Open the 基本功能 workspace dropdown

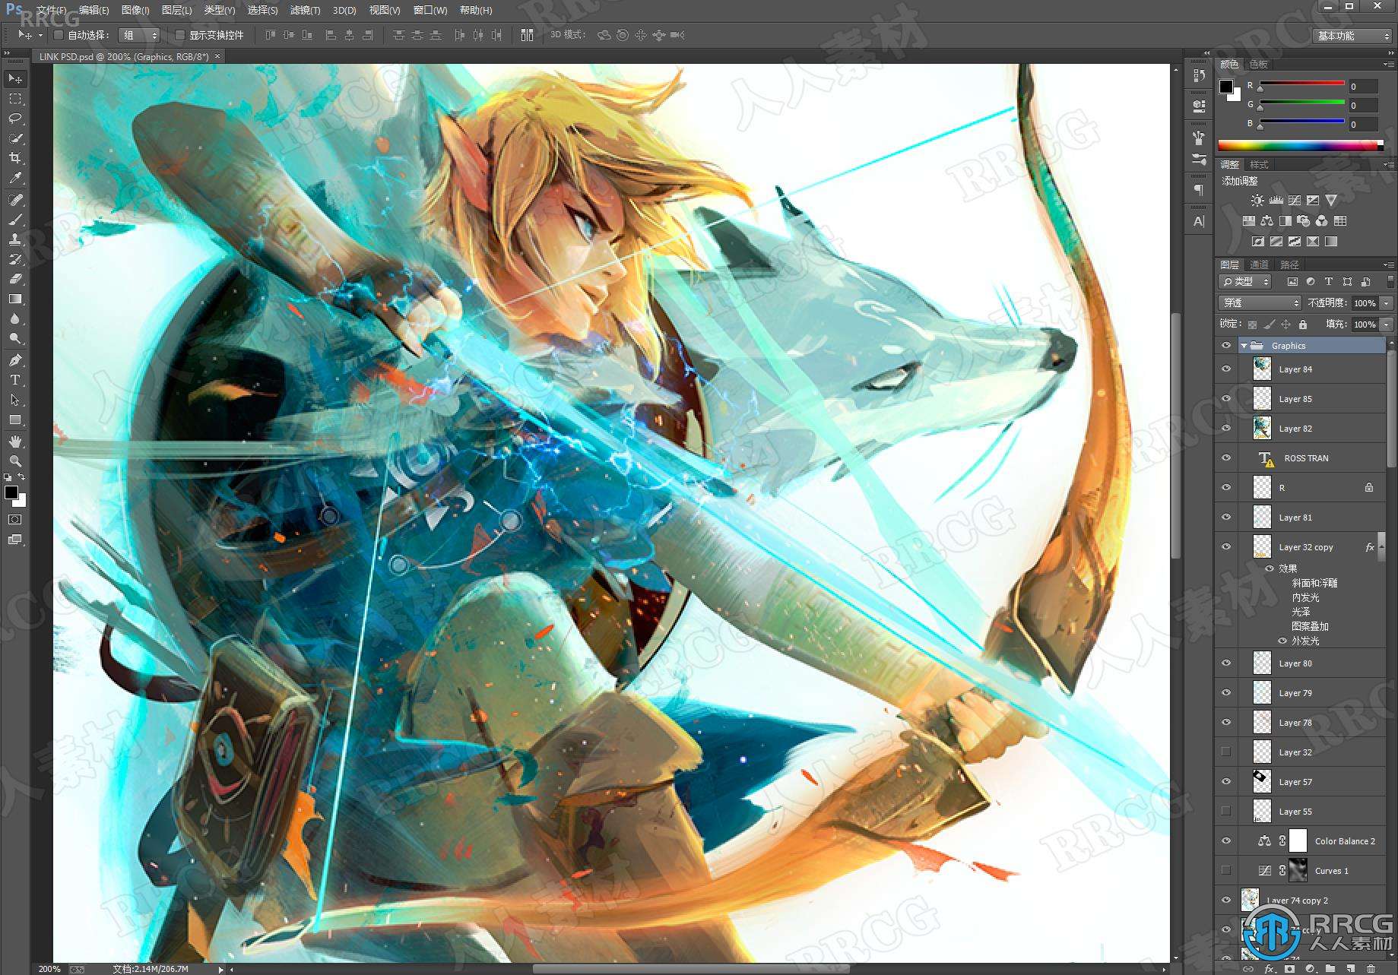[x=1352, y=36]
